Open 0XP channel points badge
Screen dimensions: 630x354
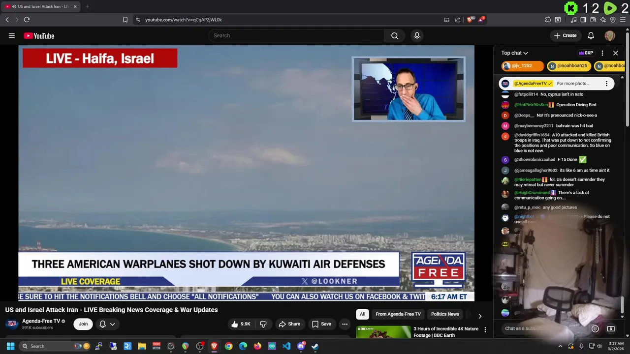tap(586, 53)
